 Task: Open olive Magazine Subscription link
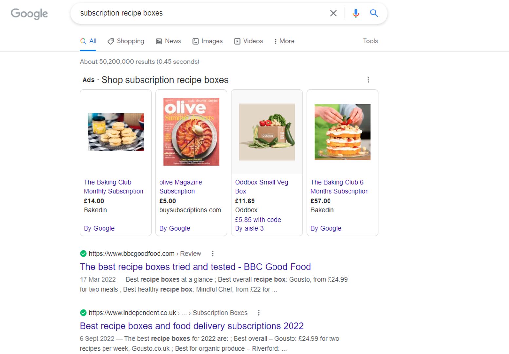pyautogui.click(x=181, y=187)
